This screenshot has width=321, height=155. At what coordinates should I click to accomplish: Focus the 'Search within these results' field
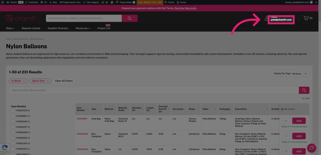point(154,90)
